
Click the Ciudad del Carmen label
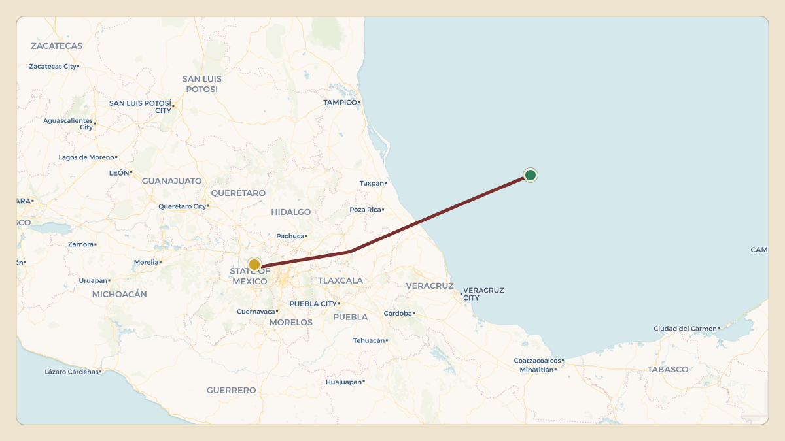pyautogui.click(x=685, y=329)
